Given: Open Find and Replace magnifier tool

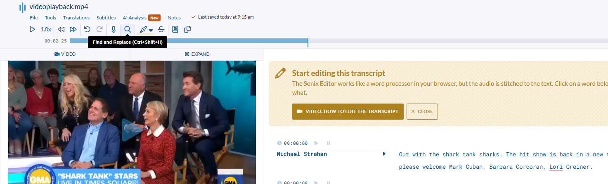Looking at the screenshot, I should (128, 29).
